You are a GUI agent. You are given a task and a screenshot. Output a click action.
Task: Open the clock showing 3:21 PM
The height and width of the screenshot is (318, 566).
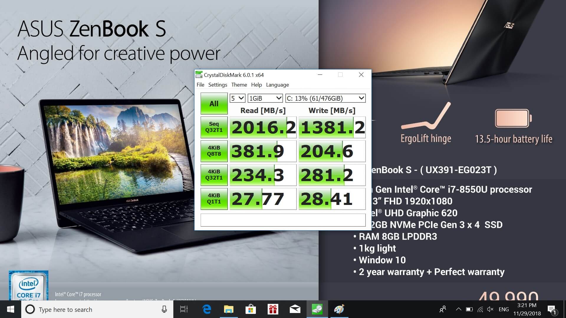click(x=527, y=309)
